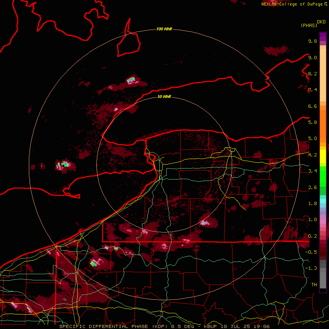This screenshot has height=329, width=329.
Task: Click the 2.6 scale value
Action: [x=313, y=187]
